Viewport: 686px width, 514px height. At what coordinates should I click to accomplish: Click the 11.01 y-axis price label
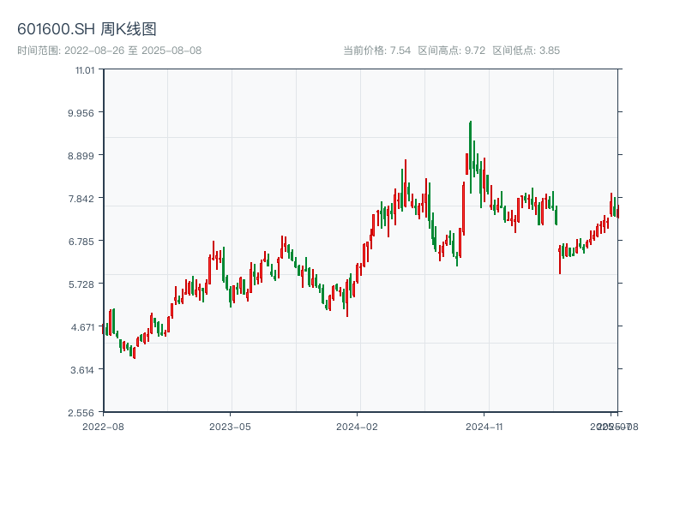coord(84,69)
